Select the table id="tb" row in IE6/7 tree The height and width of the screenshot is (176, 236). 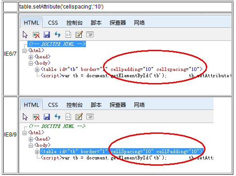click(122, 69)
